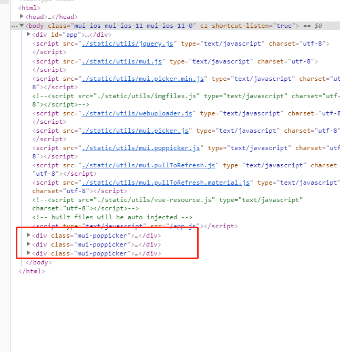The width and height of the screenshot is (340, 352).
Task: Select the closing html tag
Action: tap(32, 271)
